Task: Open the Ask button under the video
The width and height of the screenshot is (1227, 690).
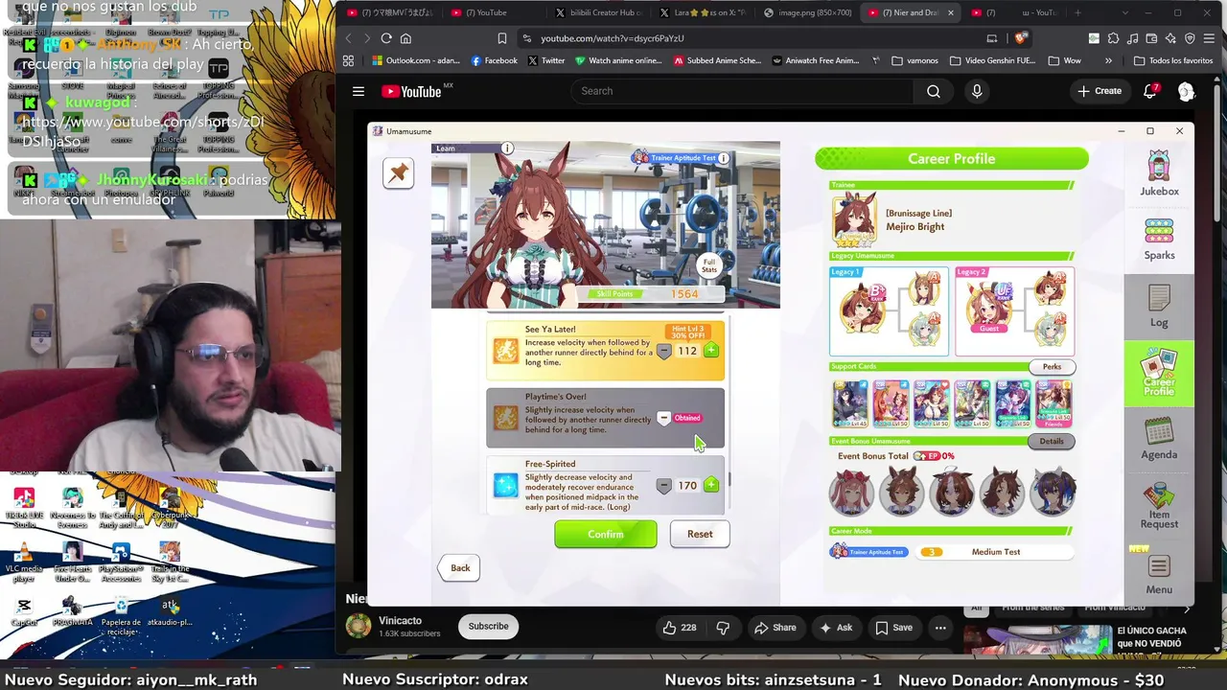Action: coord(836,628)
